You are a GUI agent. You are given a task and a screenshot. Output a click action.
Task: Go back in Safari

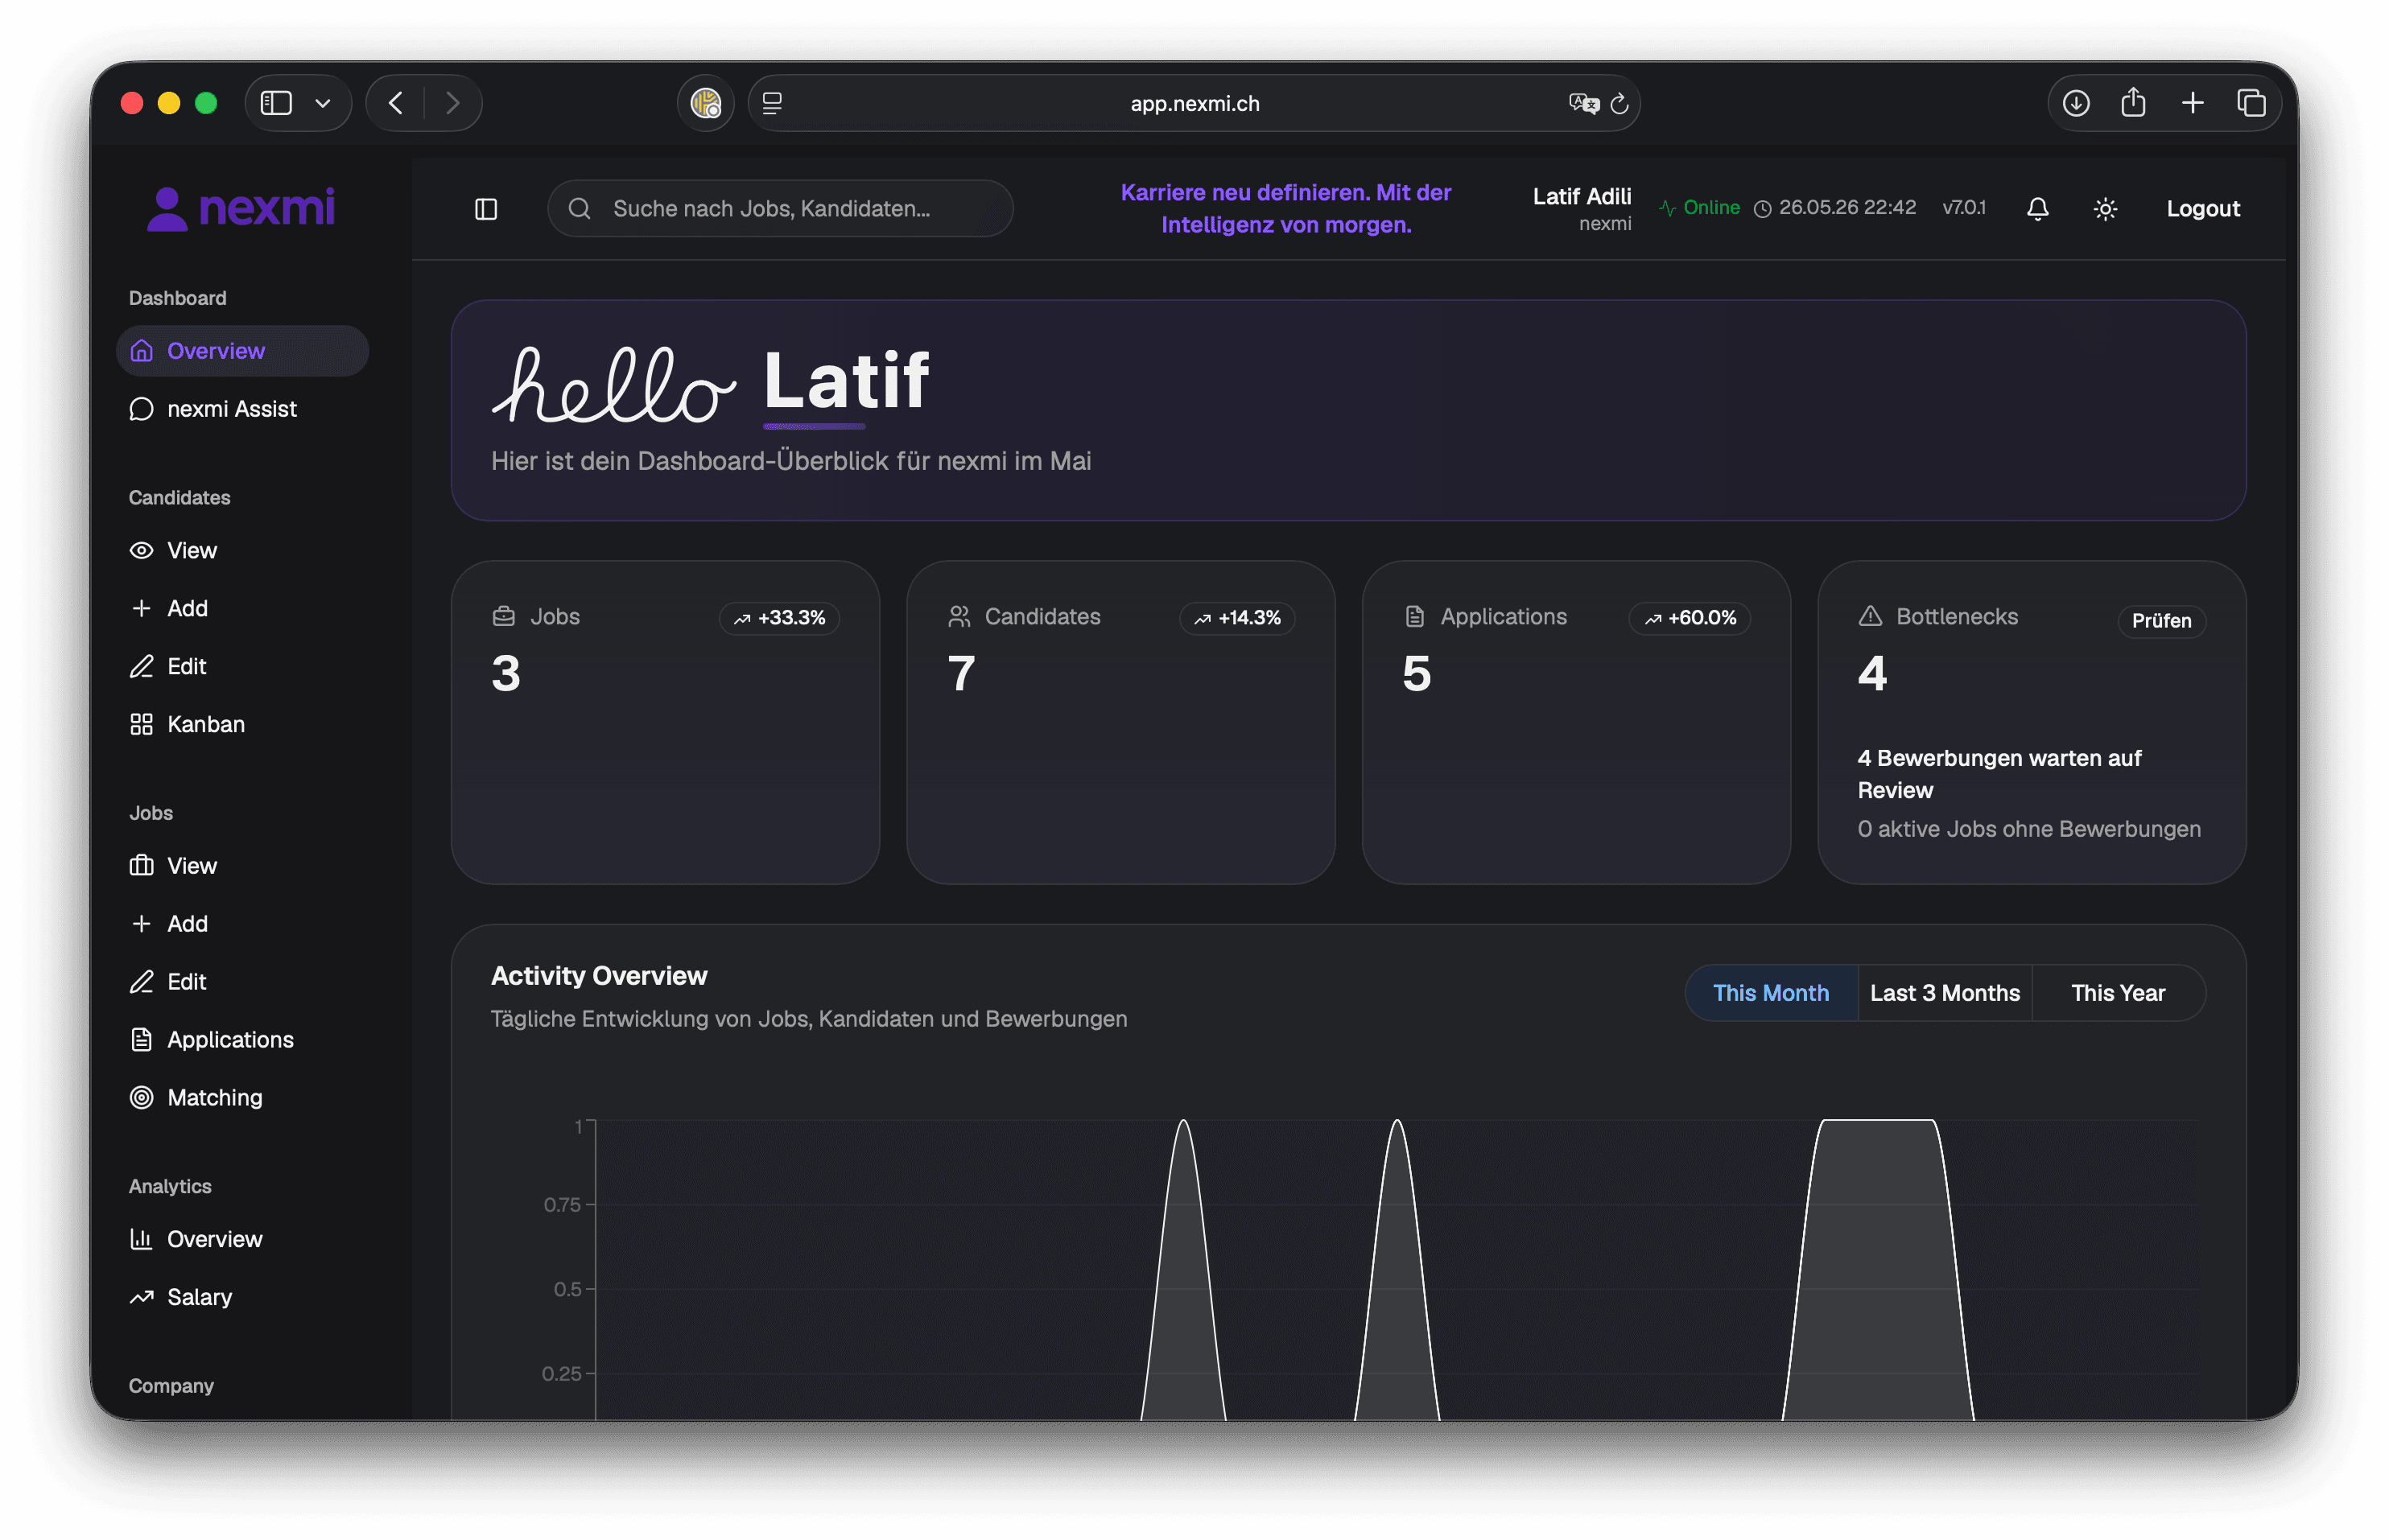[396, 103]
